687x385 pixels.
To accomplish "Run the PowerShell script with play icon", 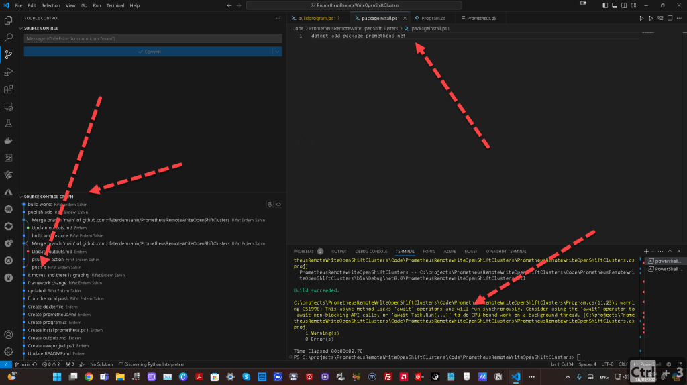I will coord(641,18).
